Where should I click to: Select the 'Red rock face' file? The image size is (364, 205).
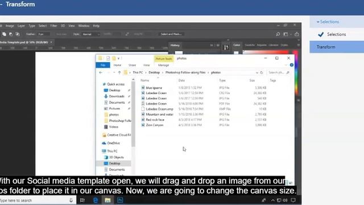155,120
